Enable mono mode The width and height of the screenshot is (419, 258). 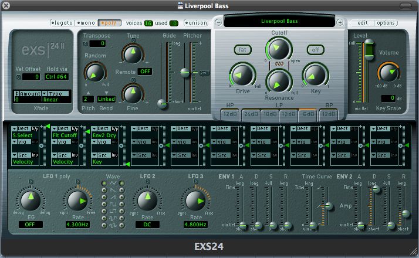click(86, 23)
